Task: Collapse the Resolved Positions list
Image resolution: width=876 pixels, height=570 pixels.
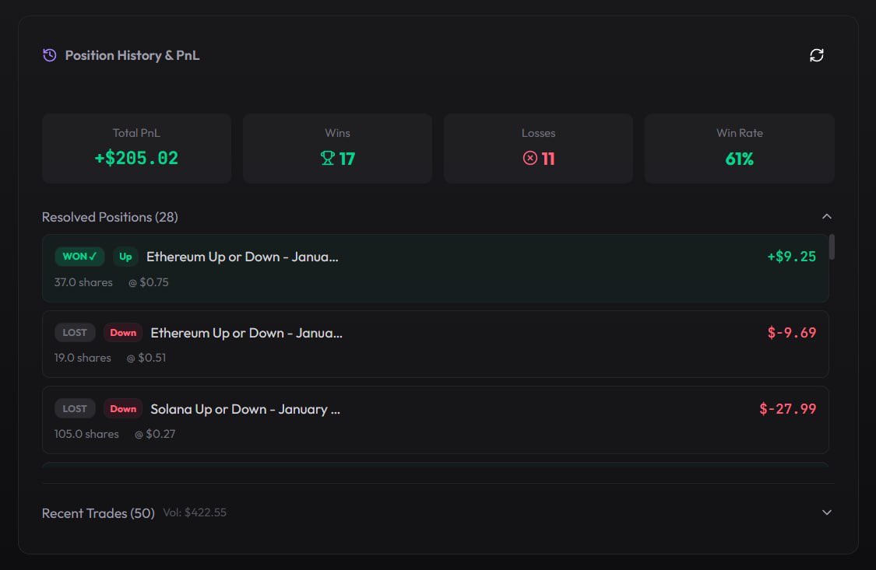Action: point(827,216)
